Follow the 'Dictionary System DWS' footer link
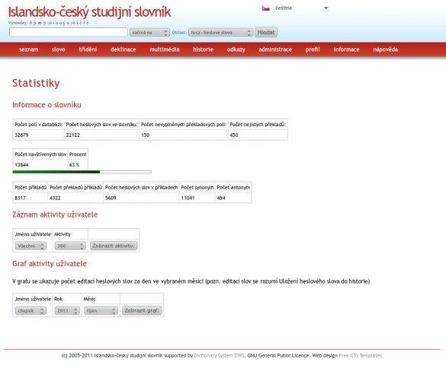Viewport: 446px width, 365px height. click(x=219, y=355)
